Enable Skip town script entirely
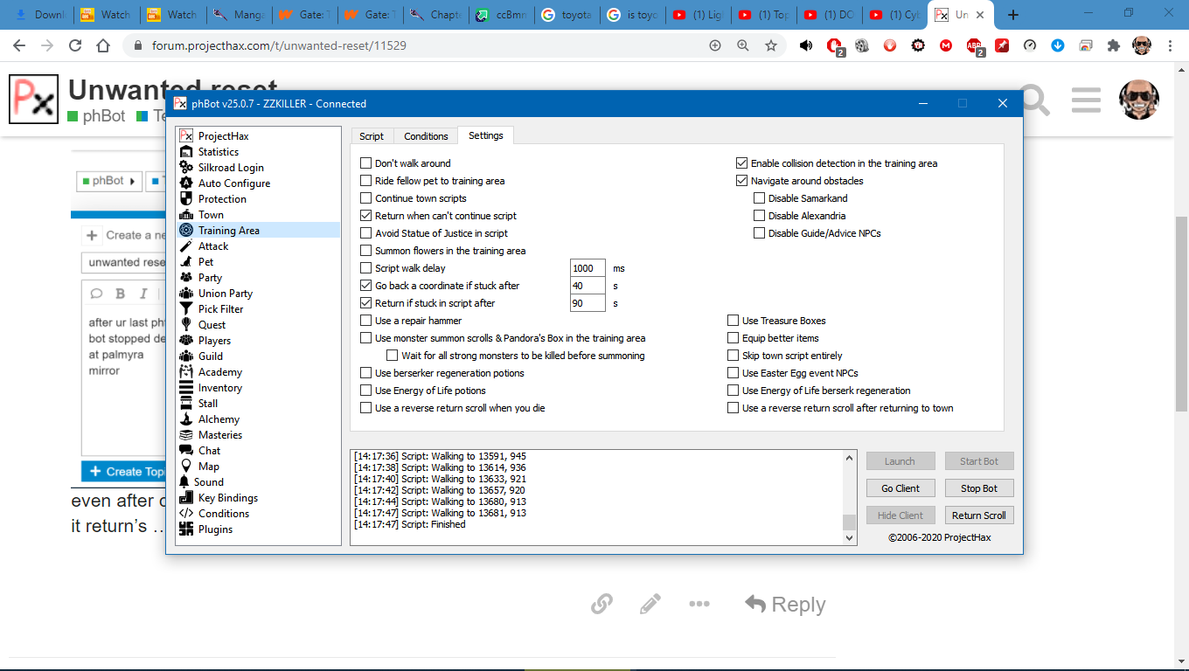Viewport: 1189px width, 671px height. (734, 356)
